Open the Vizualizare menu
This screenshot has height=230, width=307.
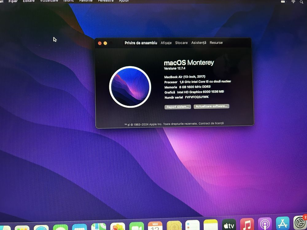pos(49,1)
